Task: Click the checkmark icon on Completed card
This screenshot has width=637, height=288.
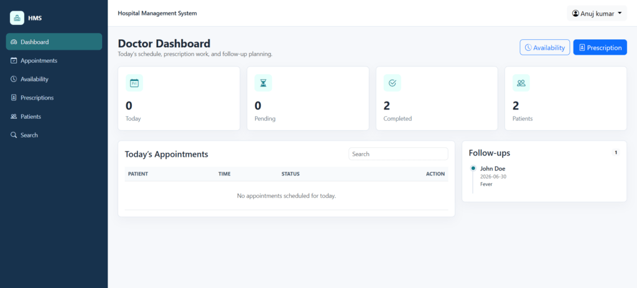Action: [x=393, y=83]
